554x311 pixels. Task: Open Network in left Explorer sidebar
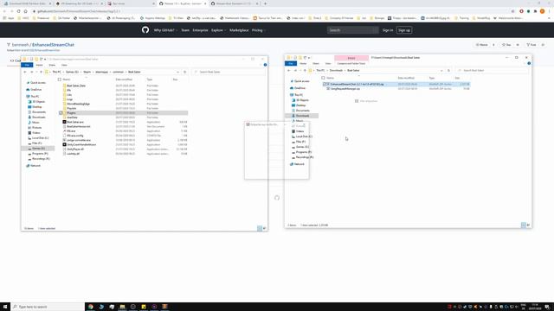(35, 166)
